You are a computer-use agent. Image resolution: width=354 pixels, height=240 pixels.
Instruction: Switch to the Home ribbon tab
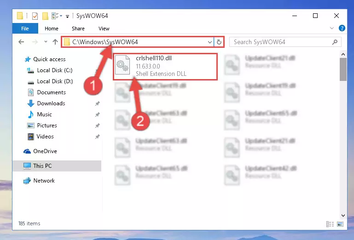point(52,29)
